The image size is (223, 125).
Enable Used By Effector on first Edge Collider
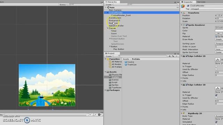216,69
